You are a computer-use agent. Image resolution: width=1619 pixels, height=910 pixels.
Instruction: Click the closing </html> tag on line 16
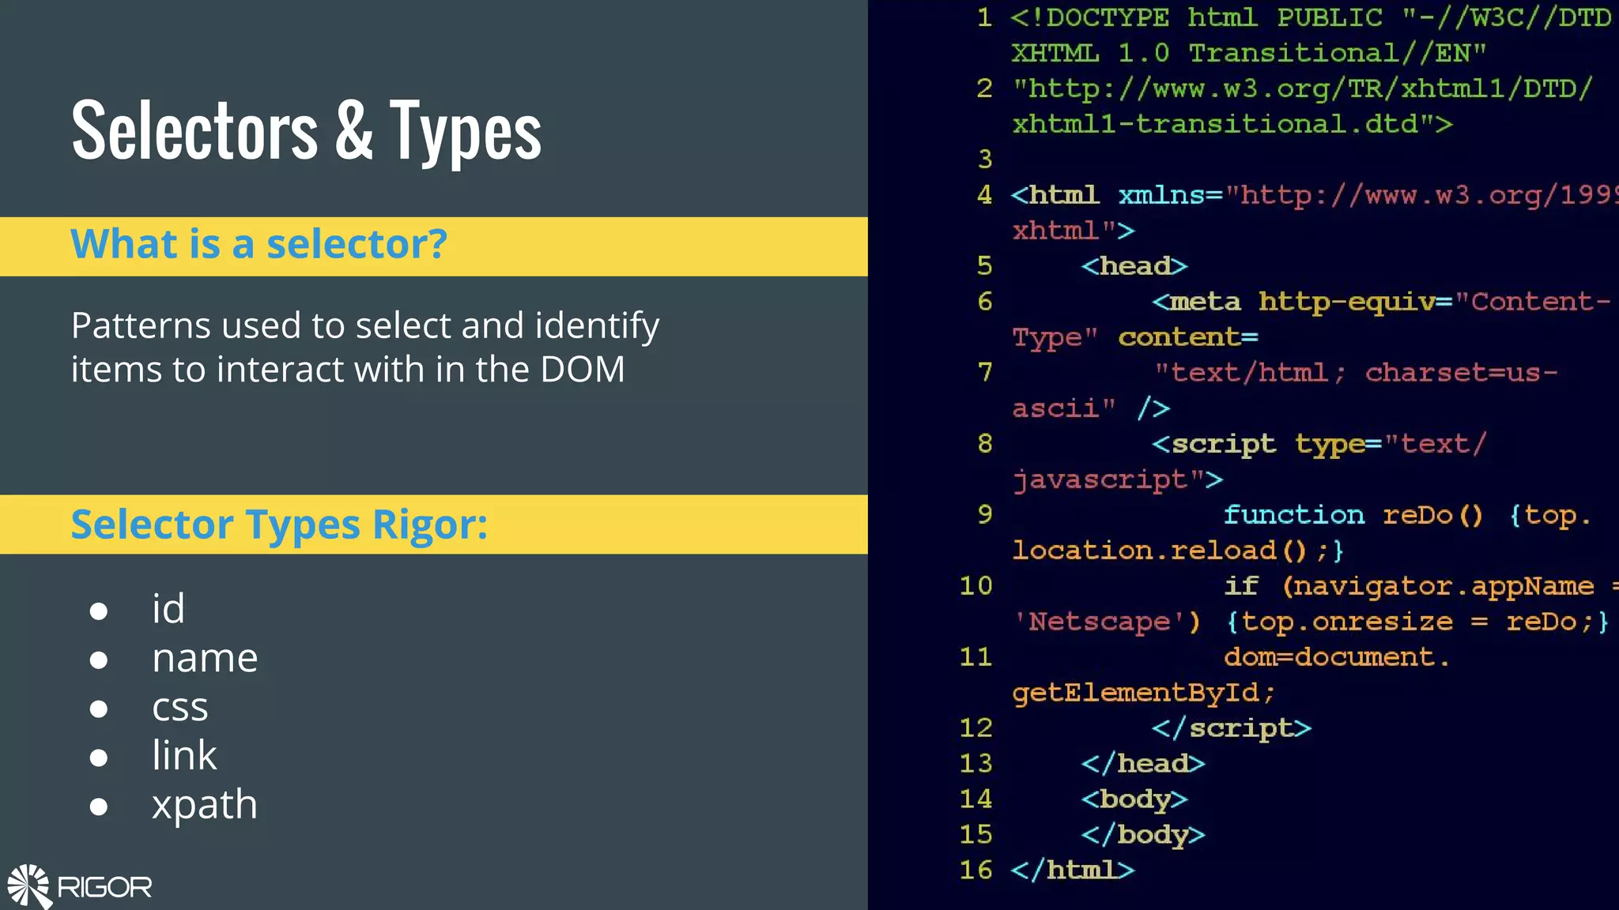click(1072, 871)
